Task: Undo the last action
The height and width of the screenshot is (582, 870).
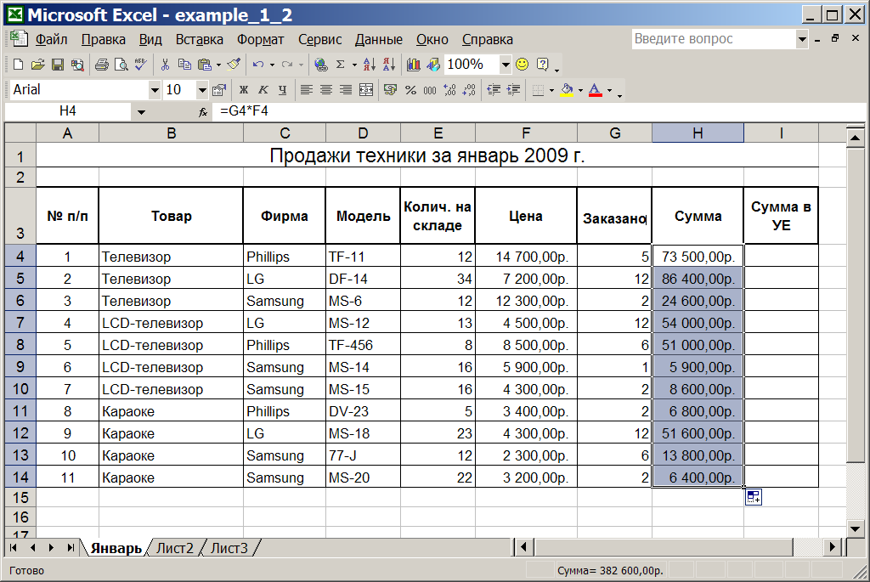Action: [258, 65]
